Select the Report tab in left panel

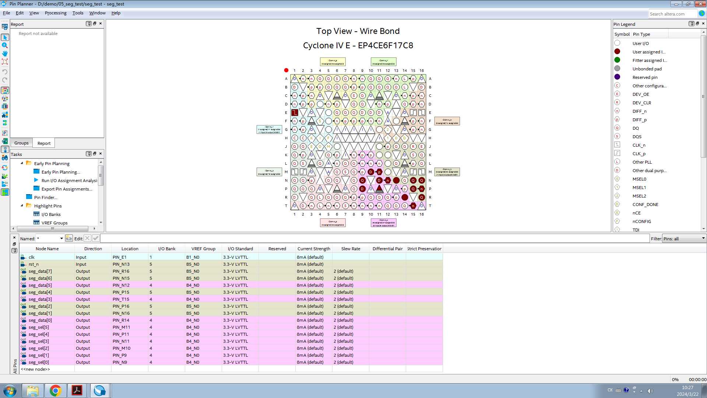(x=44, y=143)
